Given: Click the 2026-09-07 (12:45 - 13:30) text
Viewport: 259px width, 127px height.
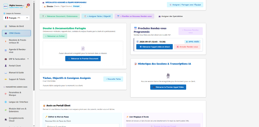Looking at the screenshot, I should click(x=153, y=42).
